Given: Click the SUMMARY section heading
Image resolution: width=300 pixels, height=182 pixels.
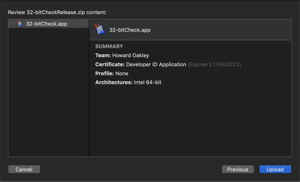Looking at the screenshot, I should click(109, 46).
